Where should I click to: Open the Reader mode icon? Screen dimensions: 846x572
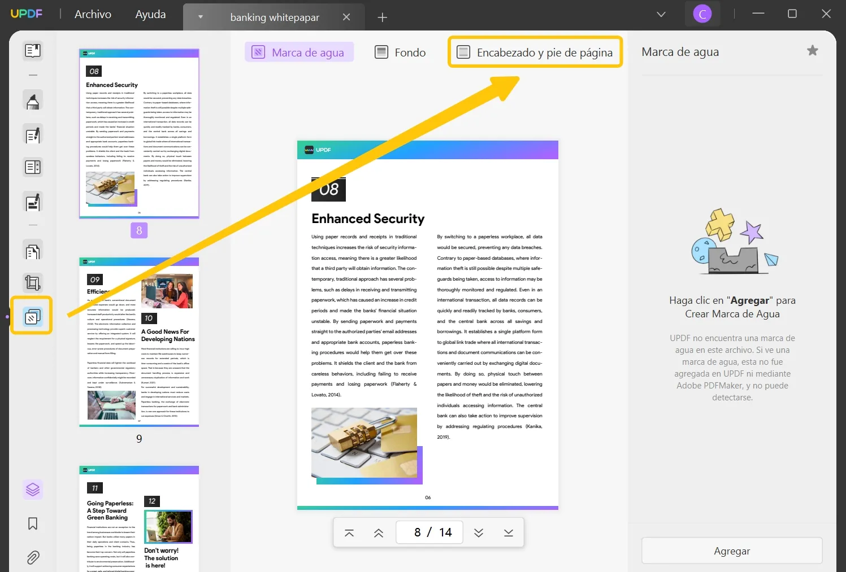coord(33,51)
